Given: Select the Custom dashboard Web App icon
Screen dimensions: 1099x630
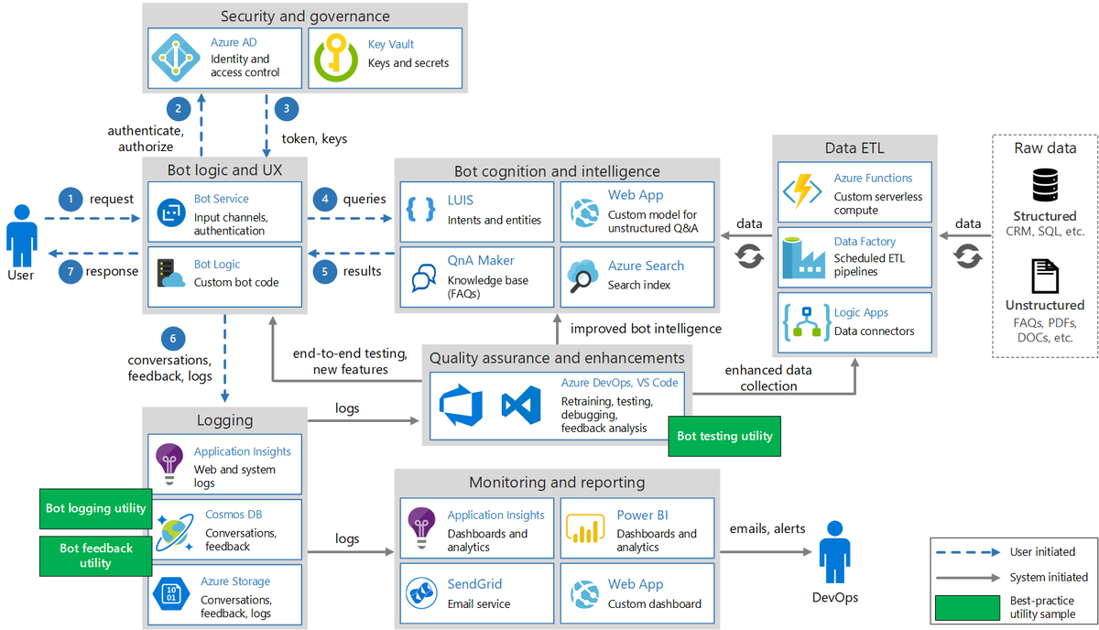Looking at the screenshot, I should coord(583,593).
